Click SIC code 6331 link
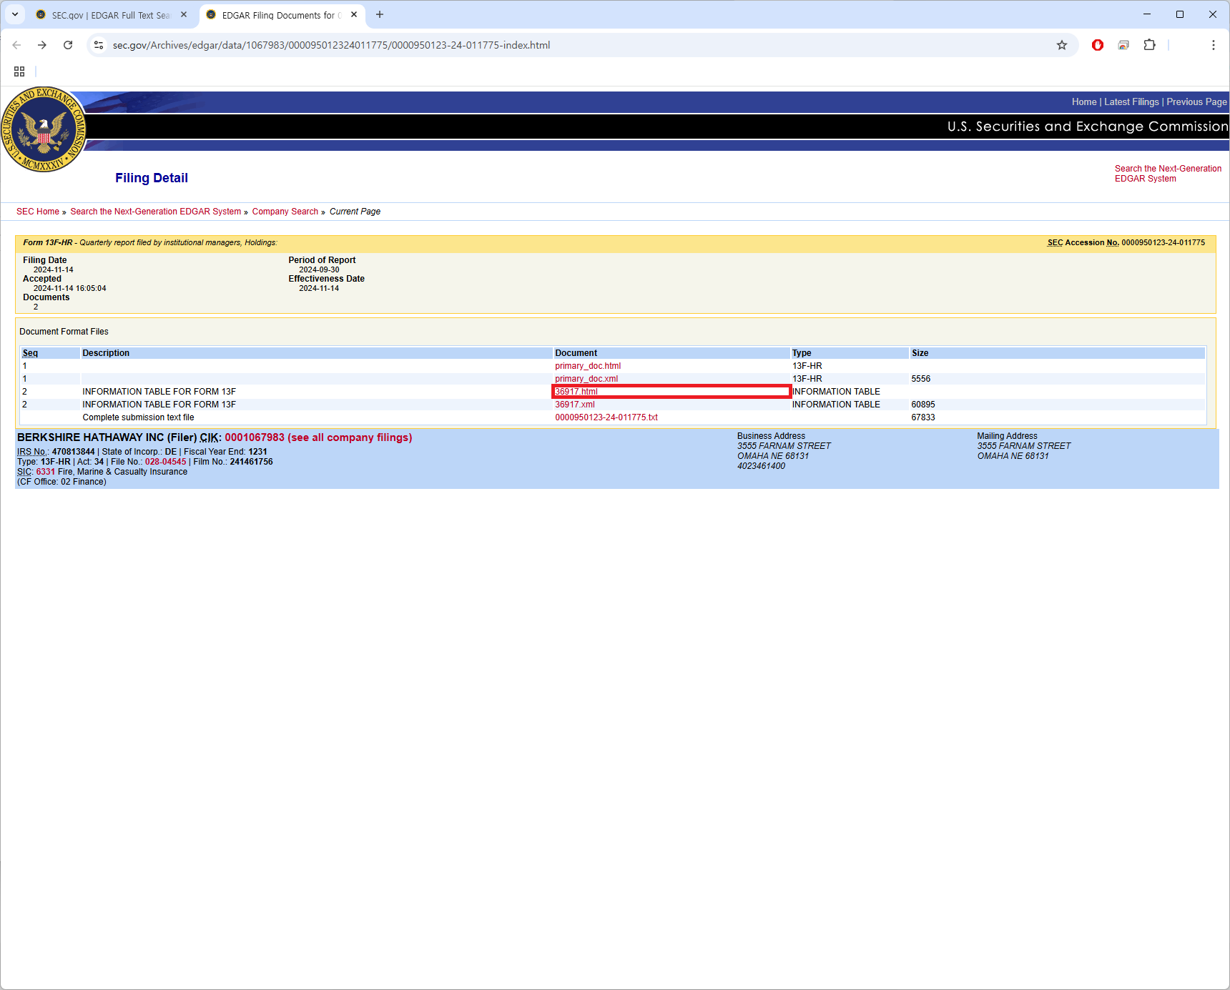Viewport: 1230px width, 990px height. point(46,472)
